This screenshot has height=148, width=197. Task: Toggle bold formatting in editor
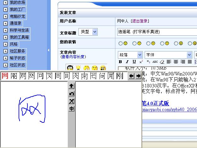click(120, 62)
